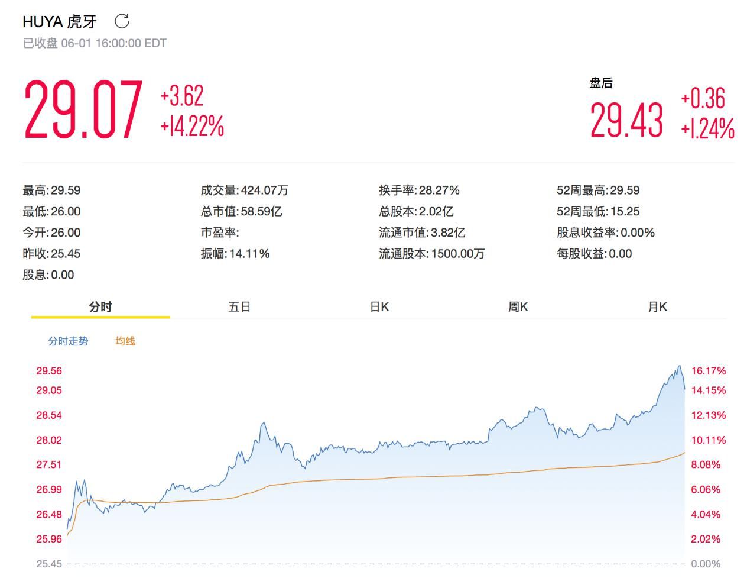Click the 已收盘 06-01 16:00:00 EDT status
The width and height of the screenshot is (747, 578).
95,43
